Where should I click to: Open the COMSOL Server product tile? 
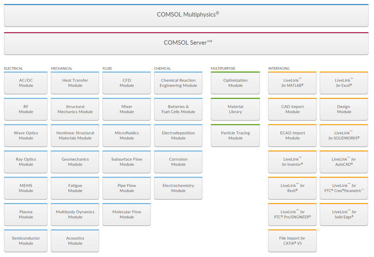click(x=186, y=43)
